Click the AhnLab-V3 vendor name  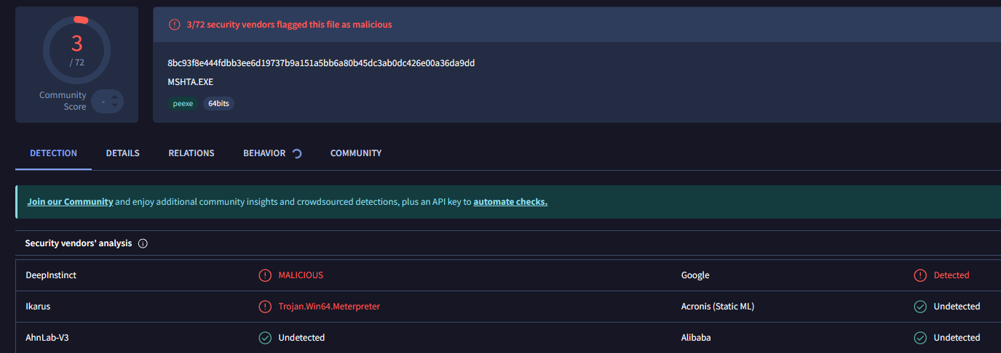click(x=49, y=338)
